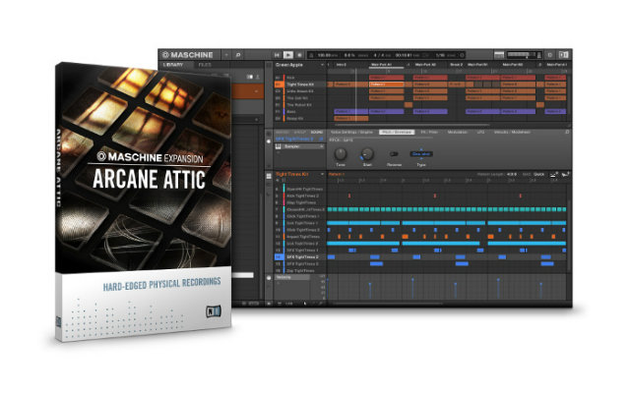Click the factory content icon in the browser
This screenshot has width=630, height=393.
[x=250, y=77]
